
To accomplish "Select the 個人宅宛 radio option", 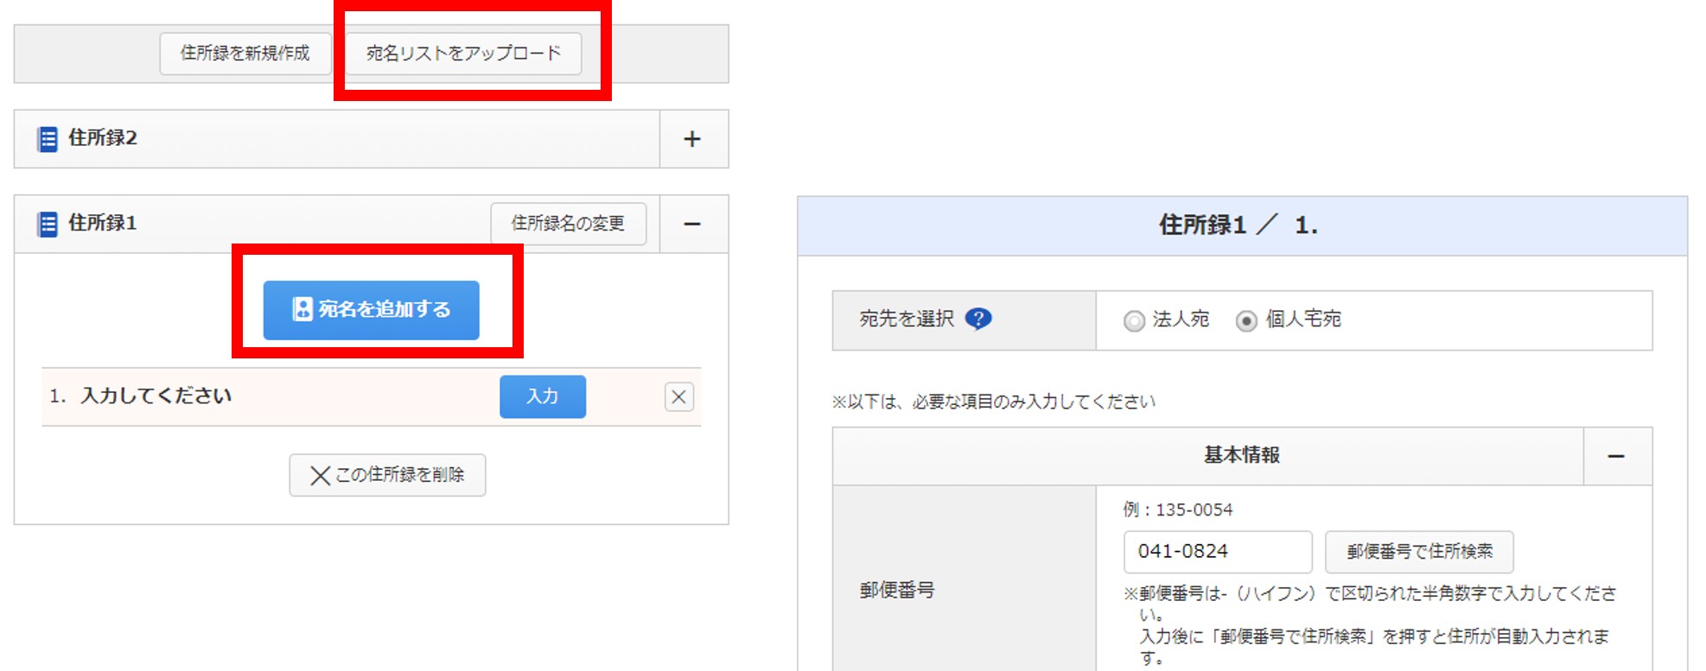I will (1245, 321).
